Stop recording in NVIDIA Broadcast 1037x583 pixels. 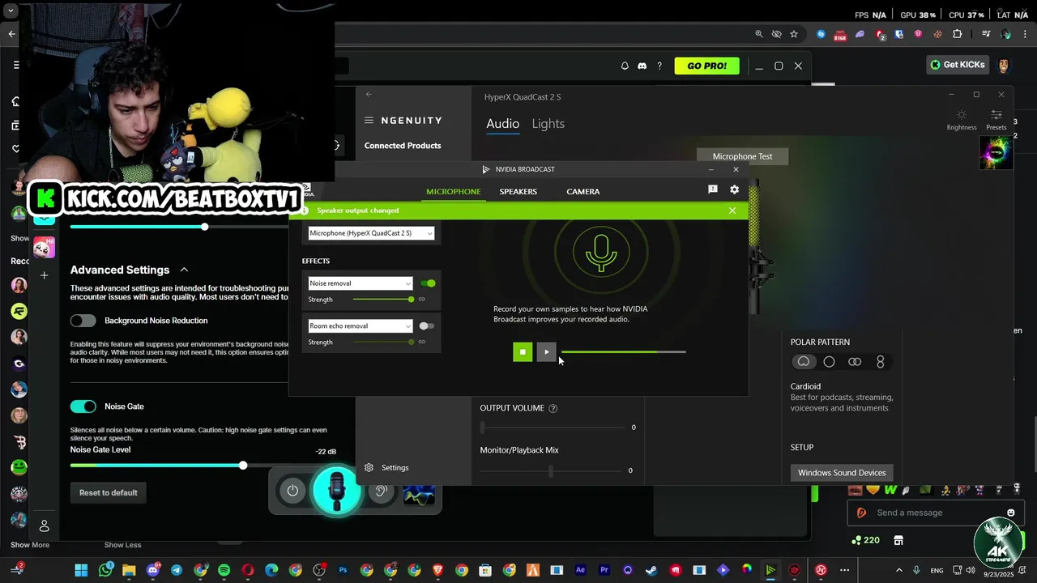coord(523,351)
